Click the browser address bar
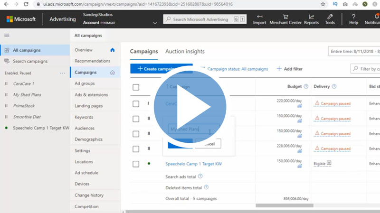The height and width of the screenshot is (213, 380). pyautogui.click(x=138, y=4)
